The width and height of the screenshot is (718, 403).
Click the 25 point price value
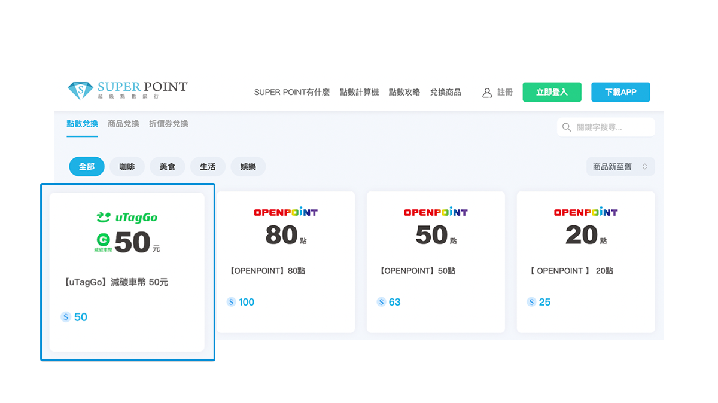tap(544, 302)
